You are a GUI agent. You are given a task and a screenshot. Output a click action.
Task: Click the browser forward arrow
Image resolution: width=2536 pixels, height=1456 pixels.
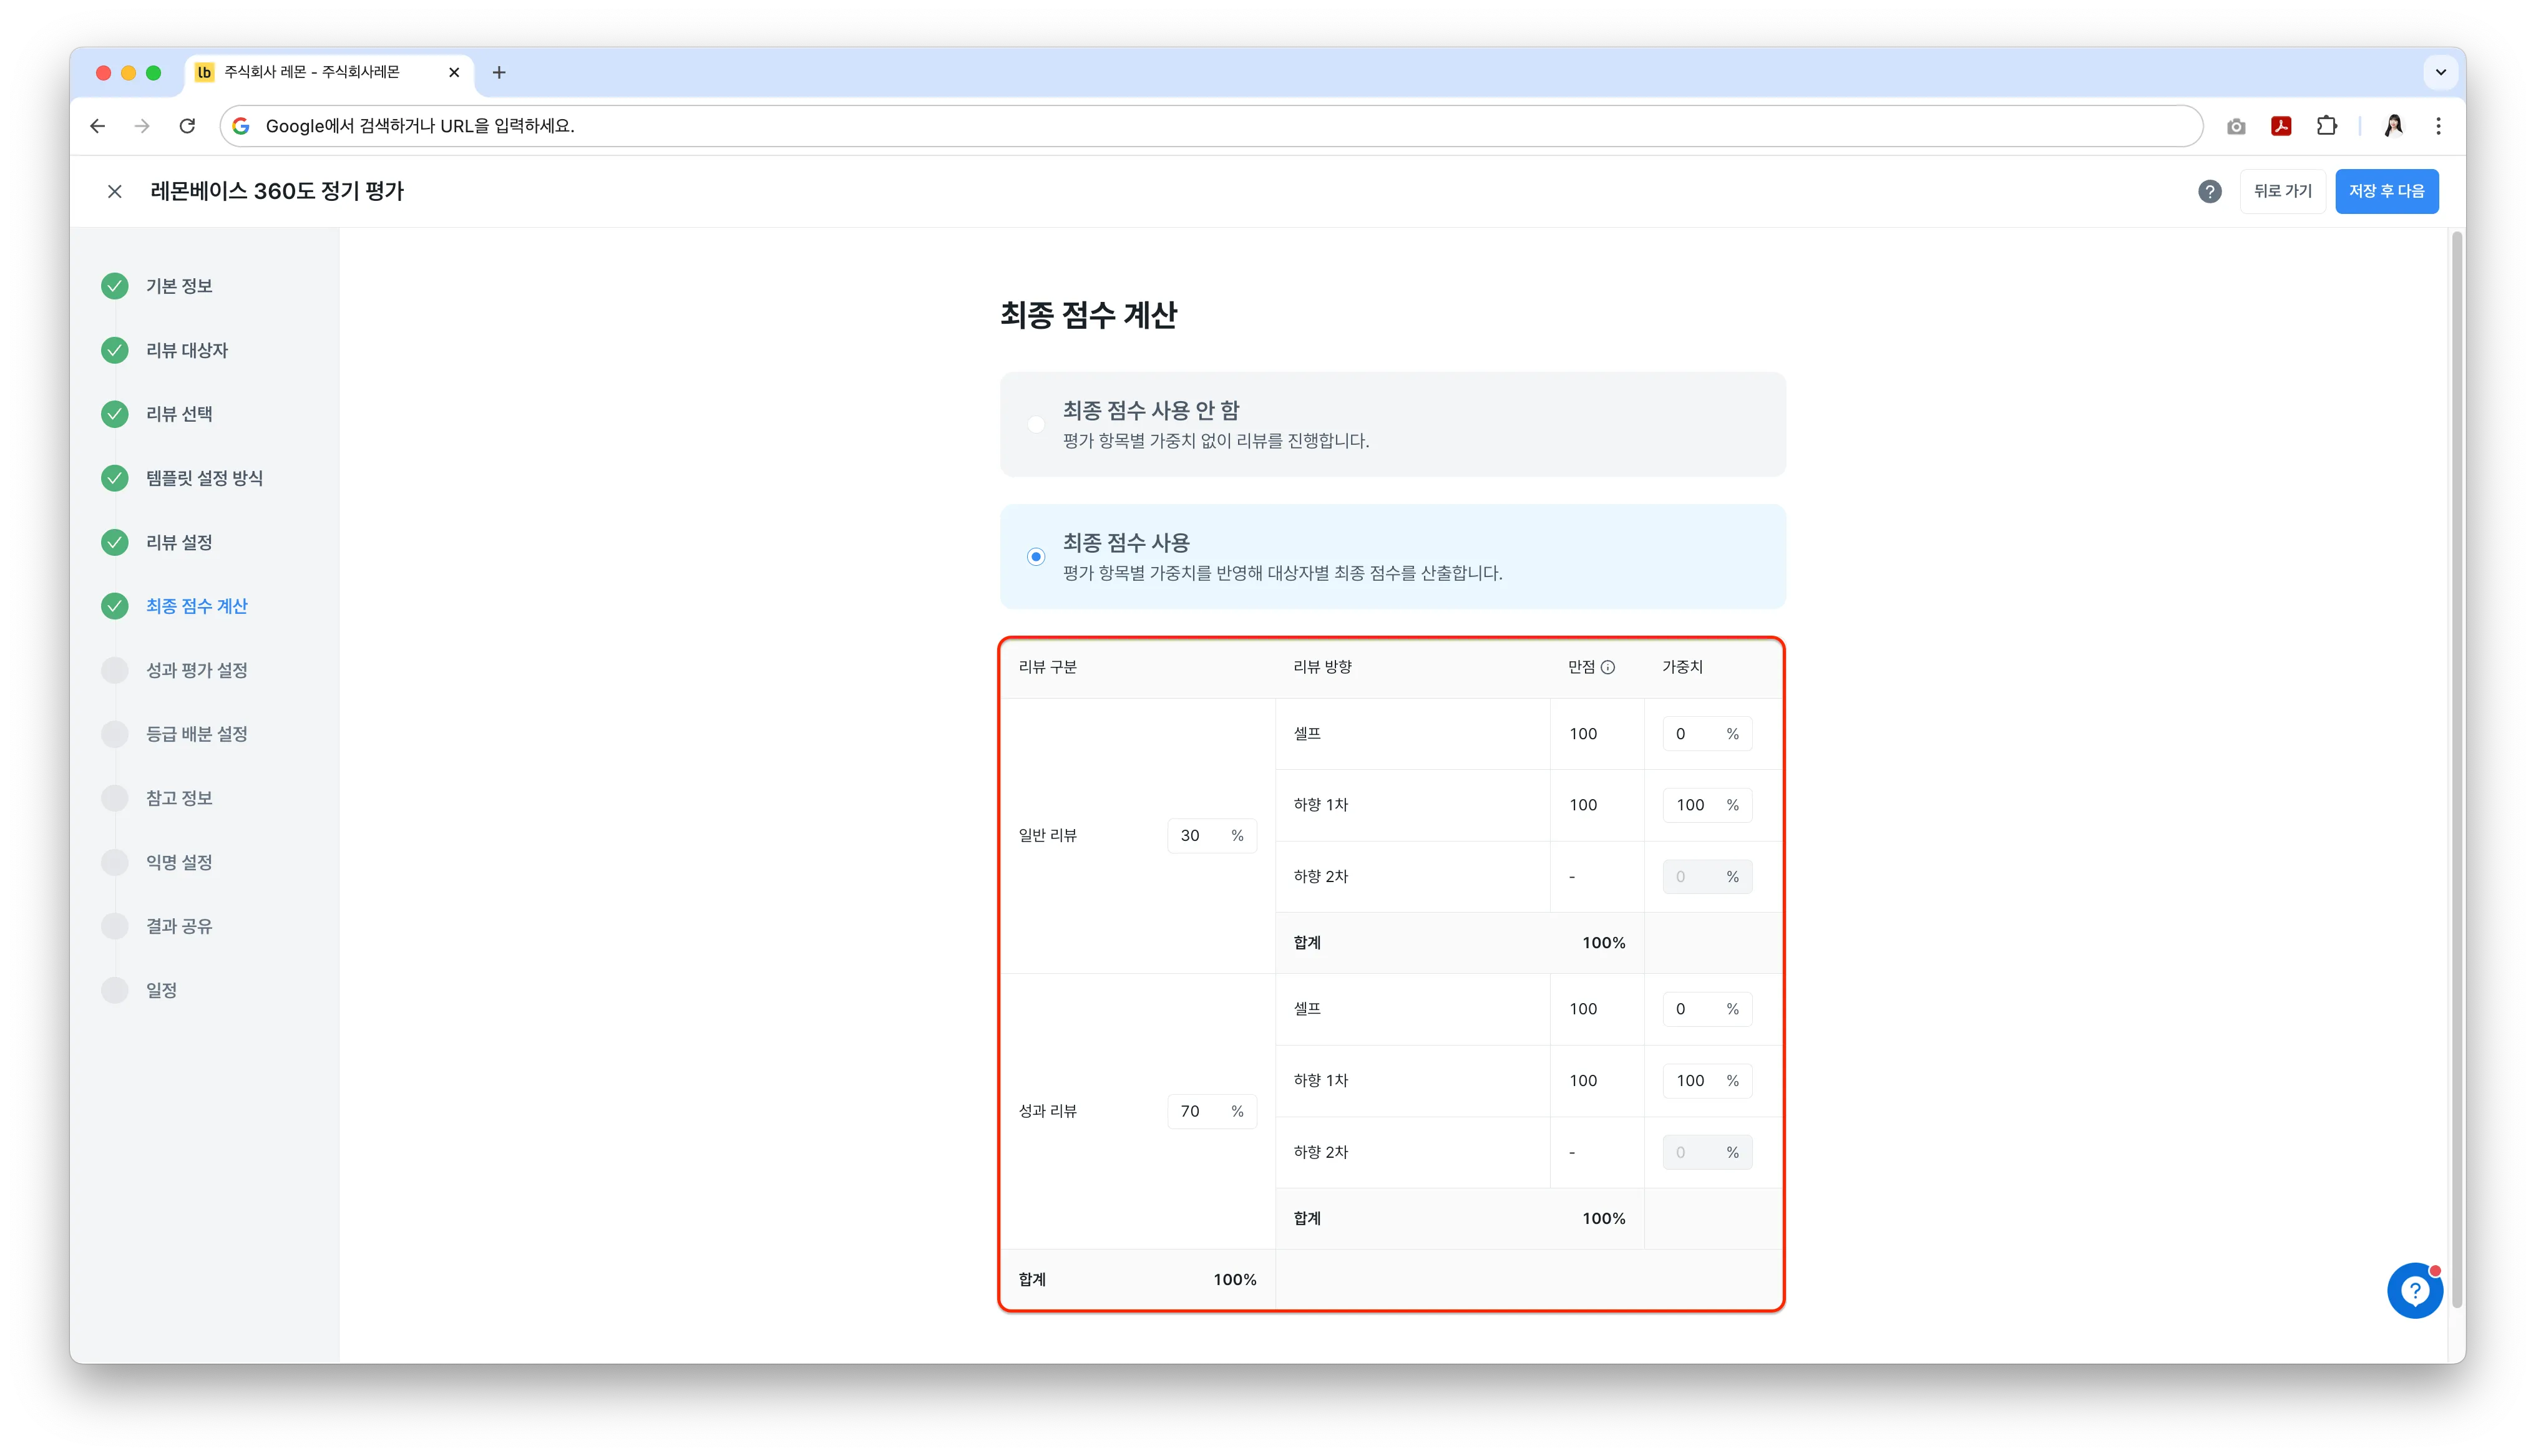142,126
